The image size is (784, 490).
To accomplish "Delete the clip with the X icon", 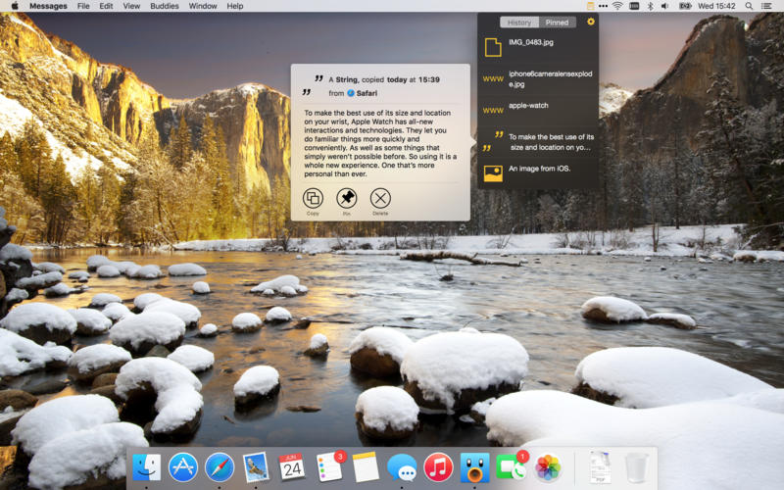I will coord(380,198).
